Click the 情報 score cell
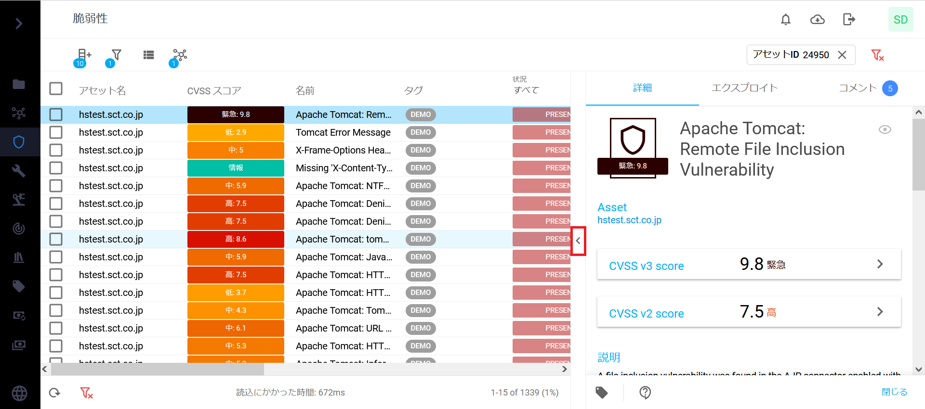 point(236,168)
